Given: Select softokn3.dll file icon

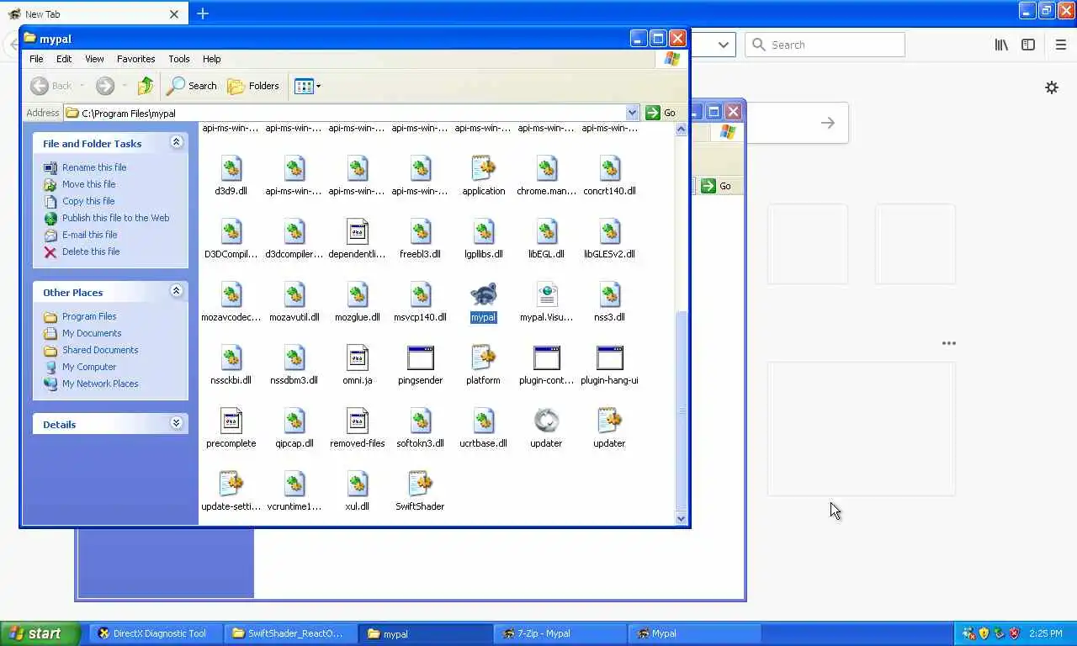Looking at the screenshot, I should [421, 421].
